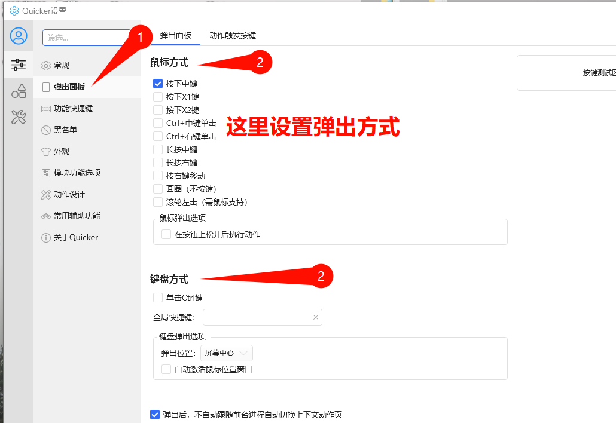Enable the 按下X1键 checkbox
616x423 pixels.
click(158, 97)
